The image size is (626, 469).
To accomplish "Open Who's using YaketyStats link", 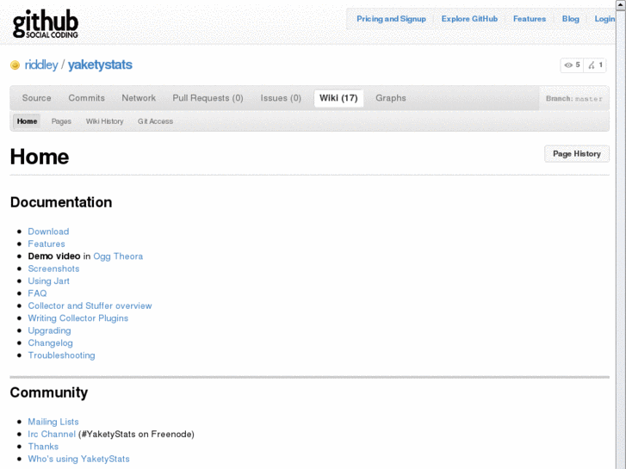I will [78, 459].
